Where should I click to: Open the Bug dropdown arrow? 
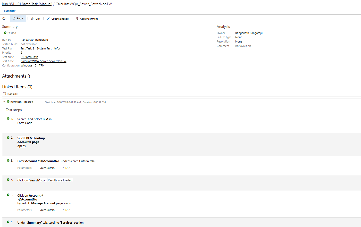point(23,18)
